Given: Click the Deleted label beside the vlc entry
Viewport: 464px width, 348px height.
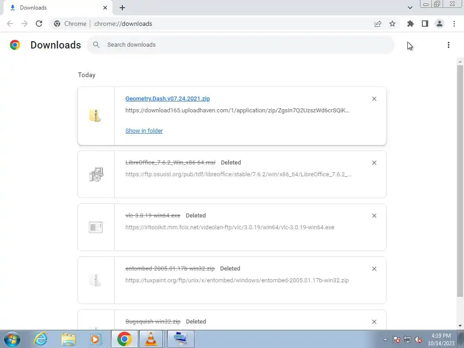Looking at the screenshot, I should pyautogui.click(x=196, y=215).
